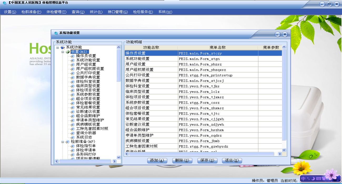Select the 检前准备(&P) tree node
The image size is (342, 184).
pos(83,142)
